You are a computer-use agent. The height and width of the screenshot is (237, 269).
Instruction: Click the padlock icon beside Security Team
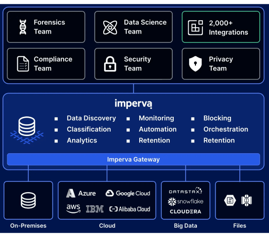[110, 64]
